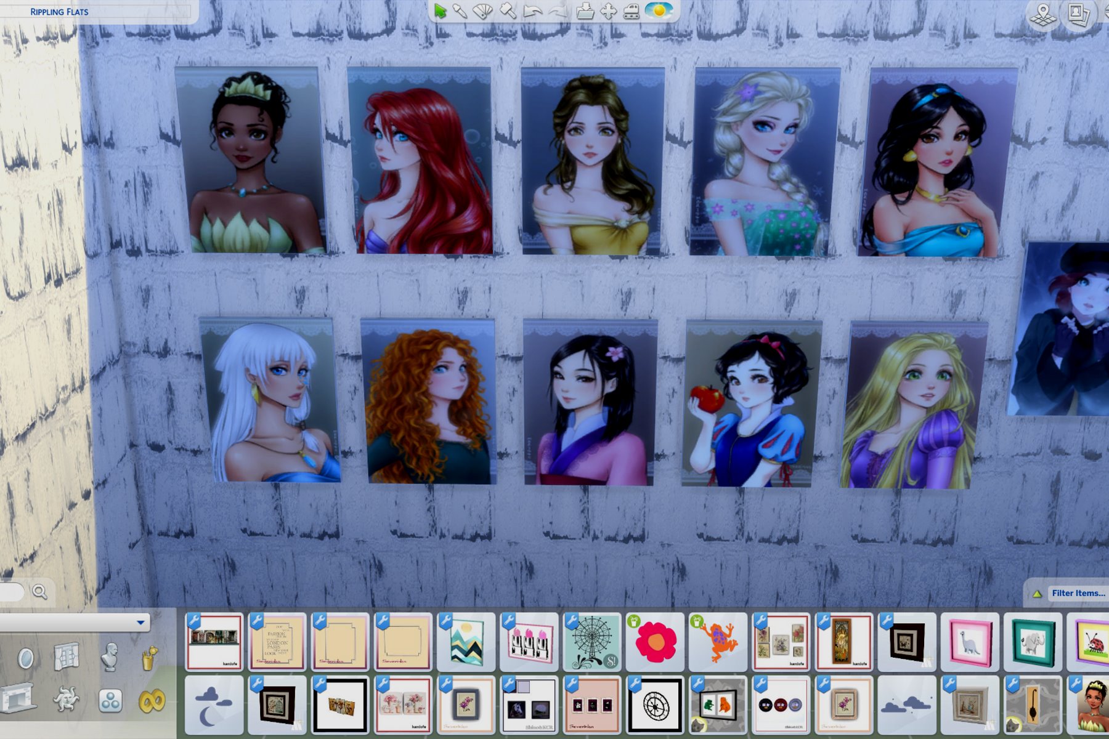Choose the pink tulips canvas thumbnail
The image size is (1109, 739).
(x=528, y=642)
